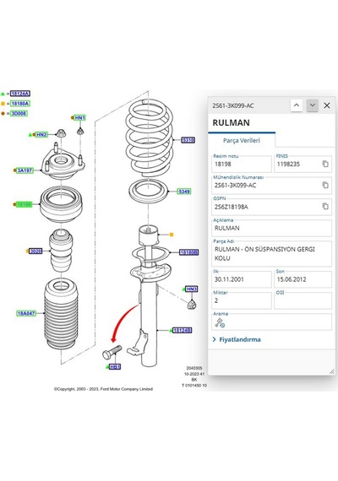338x481 pixels.
Task: Click the 18124A legend entry
Action: click(20, 94)
